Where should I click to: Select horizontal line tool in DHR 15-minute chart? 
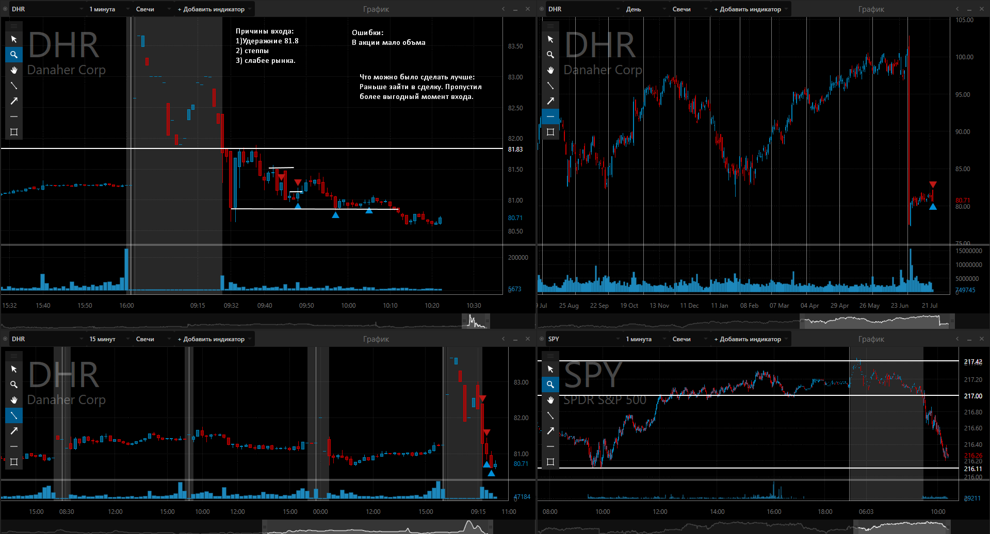[14, 446]
